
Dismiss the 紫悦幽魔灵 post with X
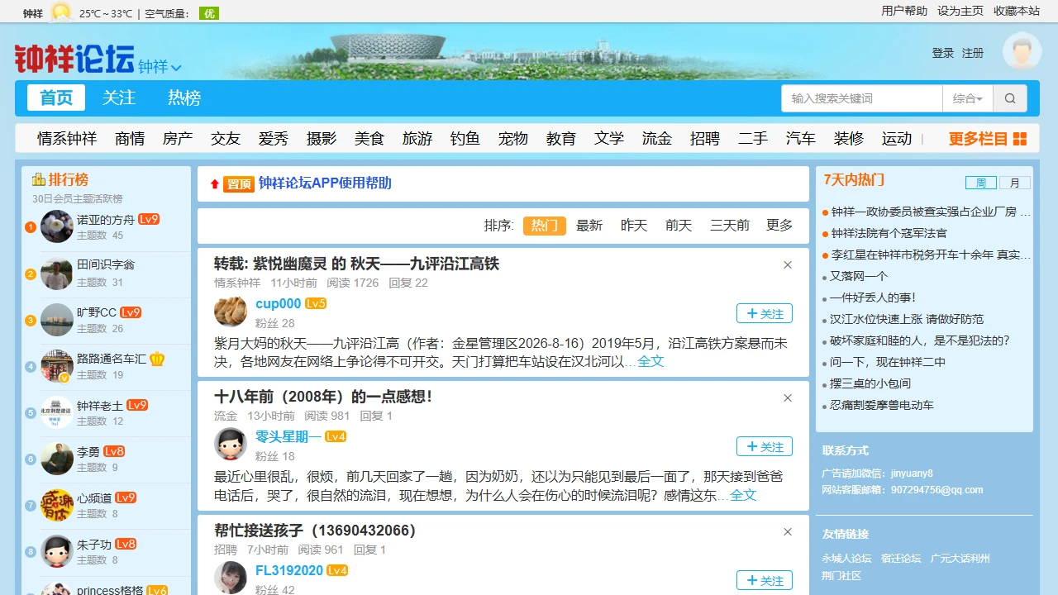coord(788,264)
